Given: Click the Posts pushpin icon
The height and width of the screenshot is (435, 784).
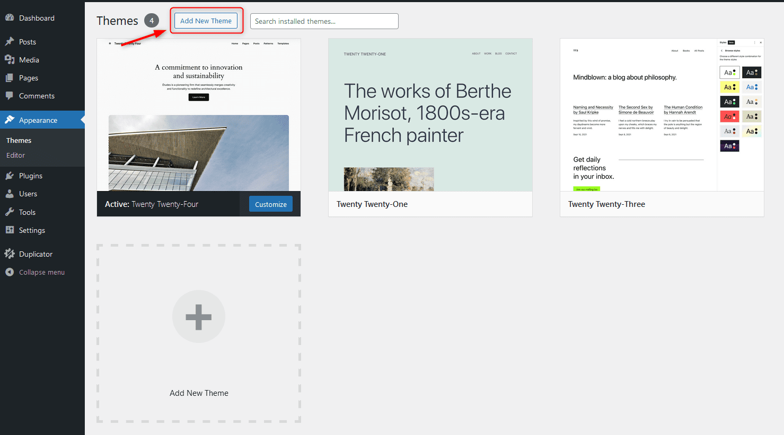Looking at the screenshot, I should [x=10, y=42].
